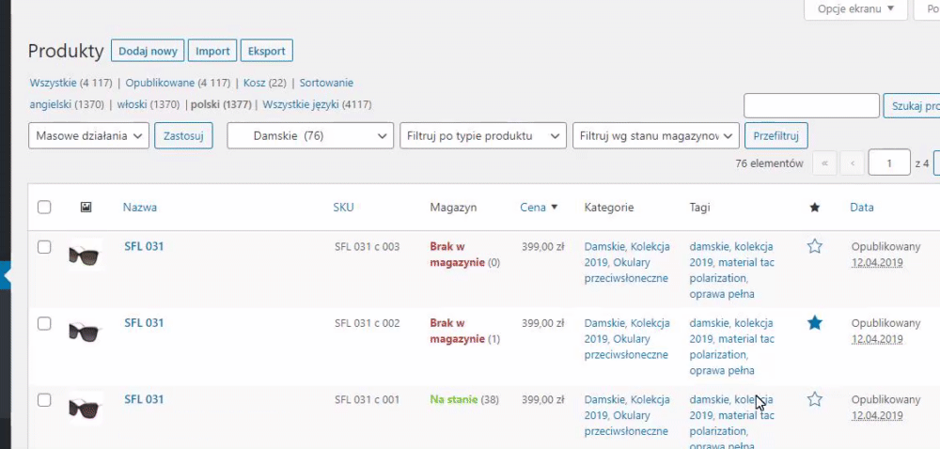This screenshot has height=449, width=940.
Task: Unfeature the filled star for SFL 031 c 002
Action: 814,323
